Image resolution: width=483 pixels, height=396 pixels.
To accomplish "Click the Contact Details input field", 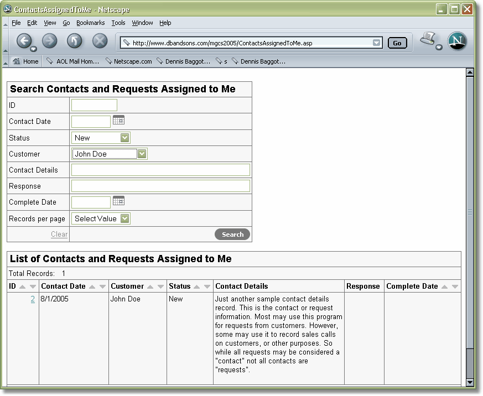I will coord(160,170).
